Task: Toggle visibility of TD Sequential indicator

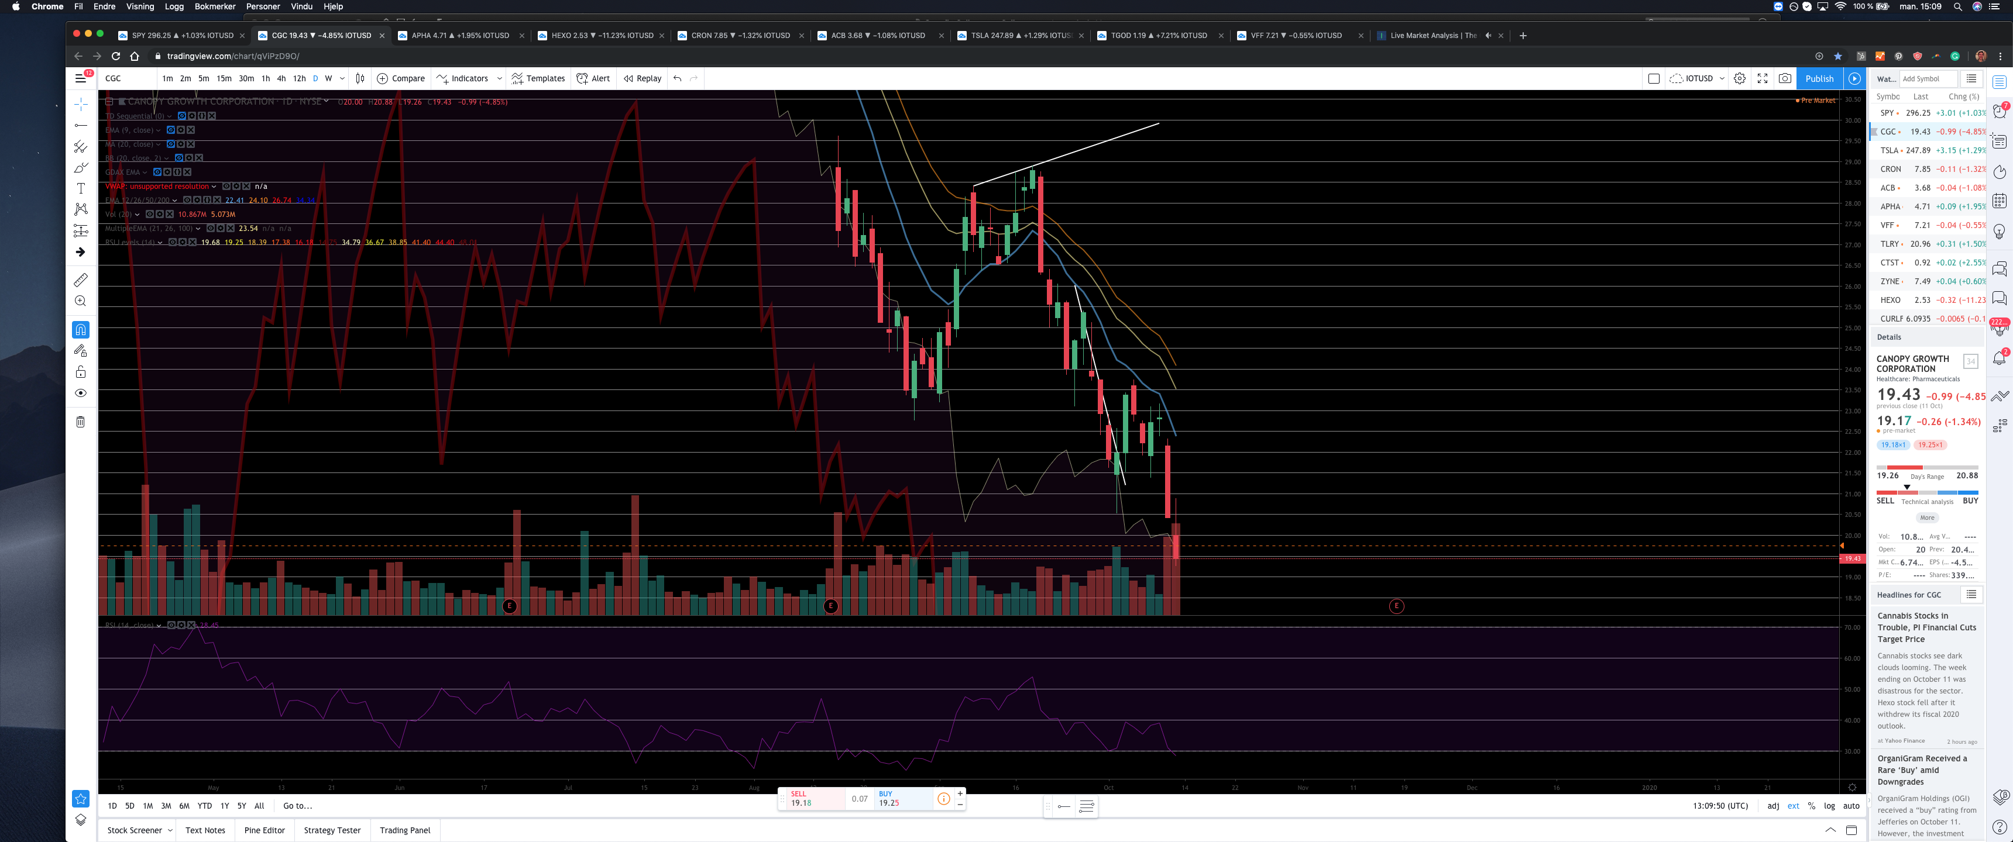Action: [x=182, y=116]
